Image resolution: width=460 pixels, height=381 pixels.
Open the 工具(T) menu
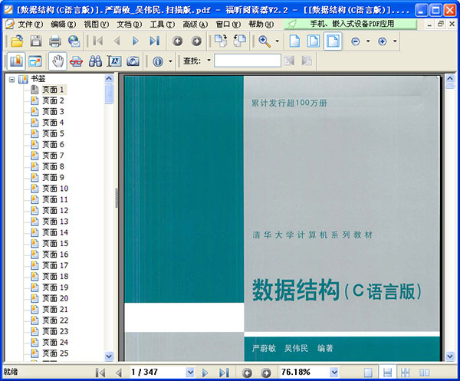[163, 24]
